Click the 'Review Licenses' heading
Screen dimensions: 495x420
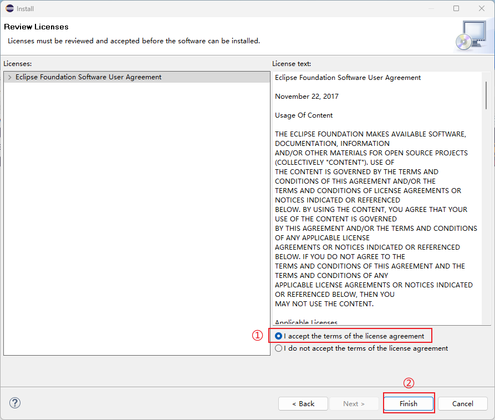(36, 27)
